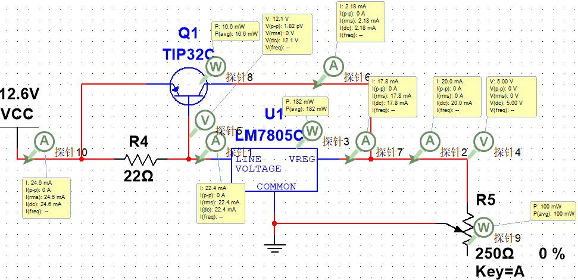The height and width of the screenshot is (280, 578).
Task: Select the 22.4 mA probe readout box
Action: [x=221, y=203]
